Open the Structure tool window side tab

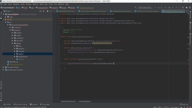tap(1, 85)
